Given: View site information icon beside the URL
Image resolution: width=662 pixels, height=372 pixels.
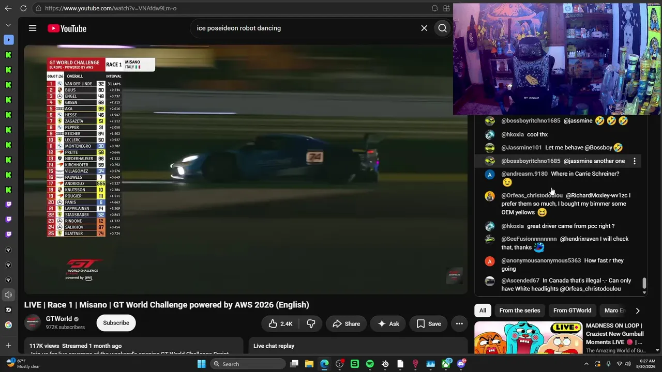Looking at the screenshot, I should click(x=38, y=8).
